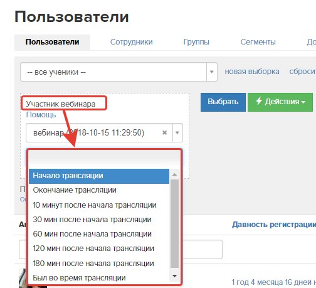Screen dimensions: 316x288
Task: Click the новая выборка link
Action: [252, 72]
